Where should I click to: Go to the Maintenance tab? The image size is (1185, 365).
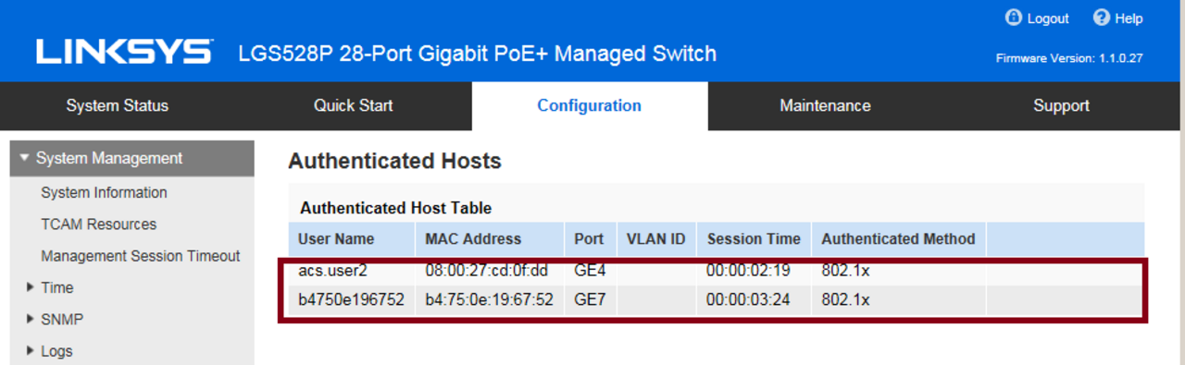point(825,105)
